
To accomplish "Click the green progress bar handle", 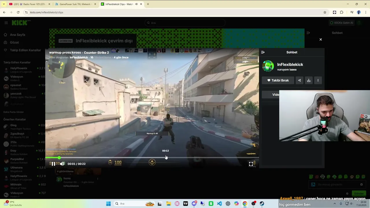I will pos(59,158).
